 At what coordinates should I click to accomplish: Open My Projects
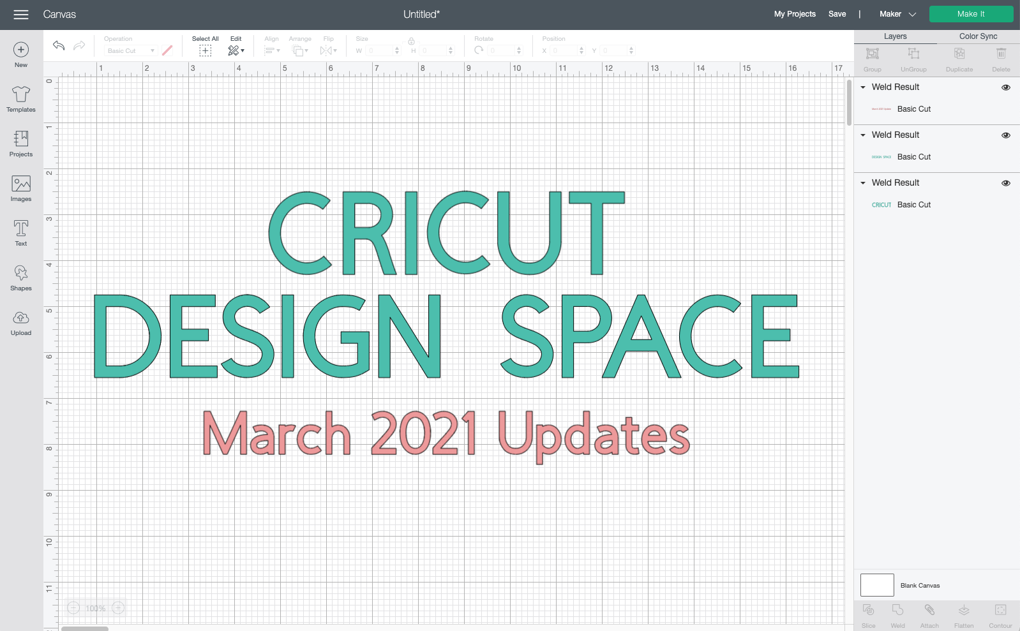pyautogui.click(x=795, y=14)
